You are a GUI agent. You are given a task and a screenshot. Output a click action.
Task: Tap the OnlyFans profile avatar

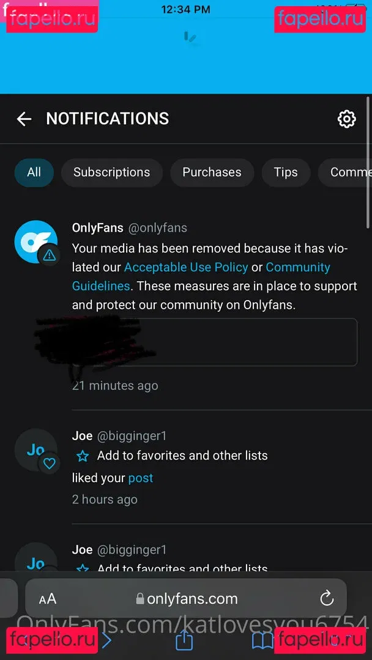[36, 241]
